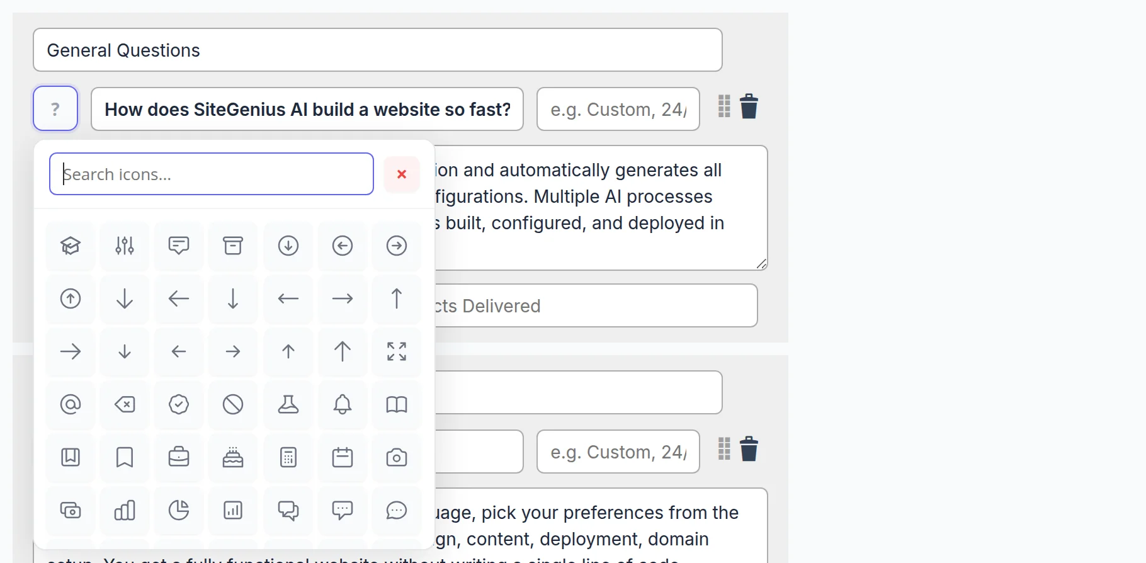Pick the calendar icon

pos(343,457)
